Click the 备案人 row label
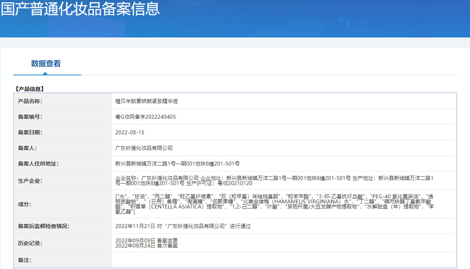Image resolution: width=470 pixels, height=269 pixels. pyautogui.click(x=27, y=148)
